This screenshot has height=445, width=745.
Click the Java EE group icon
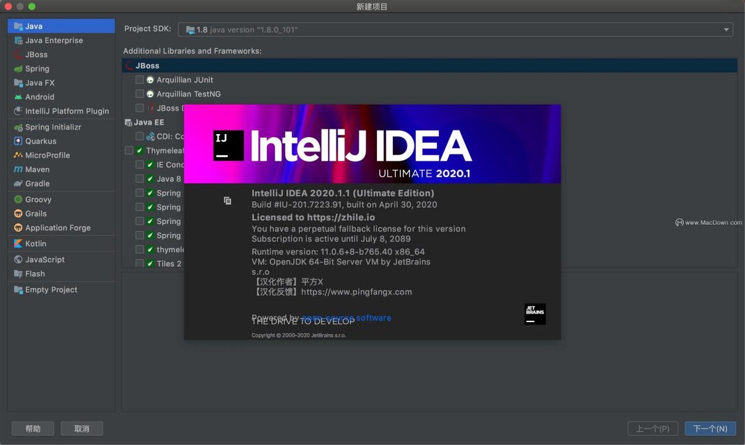tap(129, 122)
